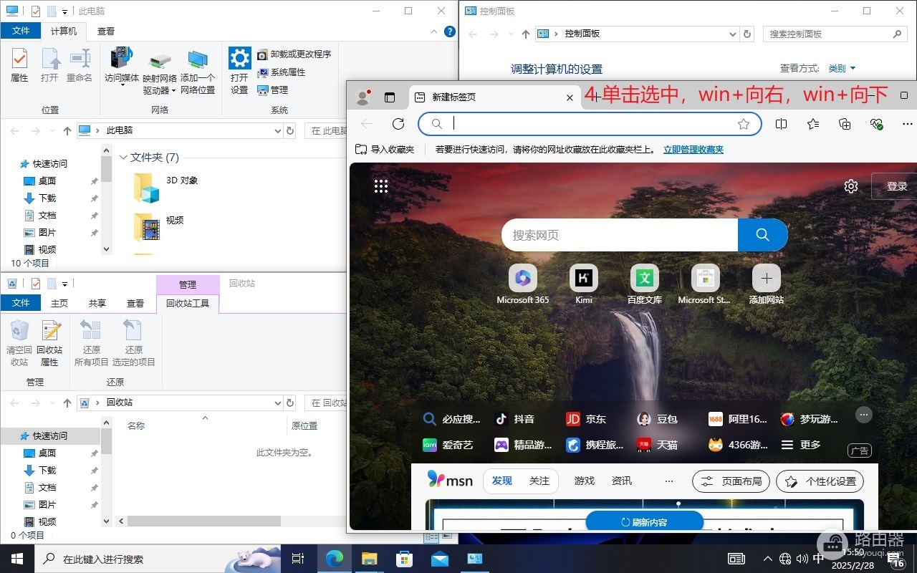Viewport: 917px width, 573px height.
Task: Open System properties in ribbon
Action: [x=282, y=72]
